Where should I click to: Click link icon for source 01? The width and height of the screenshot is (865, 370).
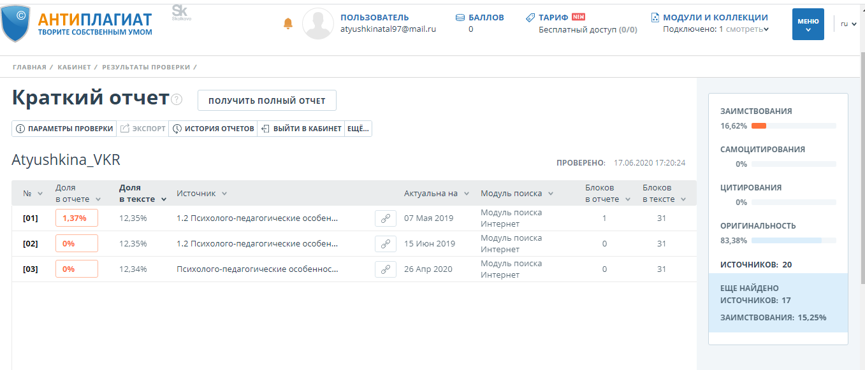(385, 218)
